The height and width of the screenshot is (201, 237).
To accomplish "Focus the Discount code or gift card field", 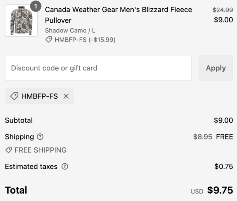I will point(98,68).
